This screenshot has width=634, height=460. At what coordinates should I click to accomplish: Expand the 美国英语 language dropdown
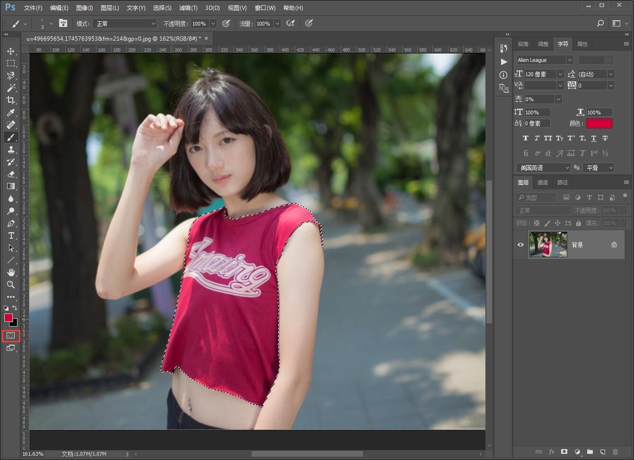(544, 168)
